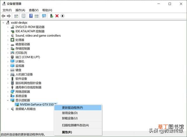
Task: Expand Sound, video and game controllers
Action: click(x=8, y=36)
